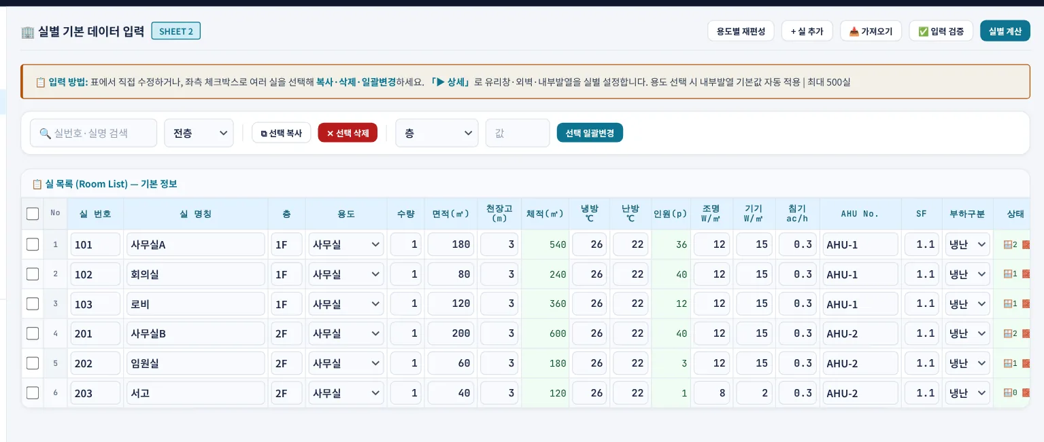Click the 입력 검증 validate button

pyautogui.click(x=941, y=31)
